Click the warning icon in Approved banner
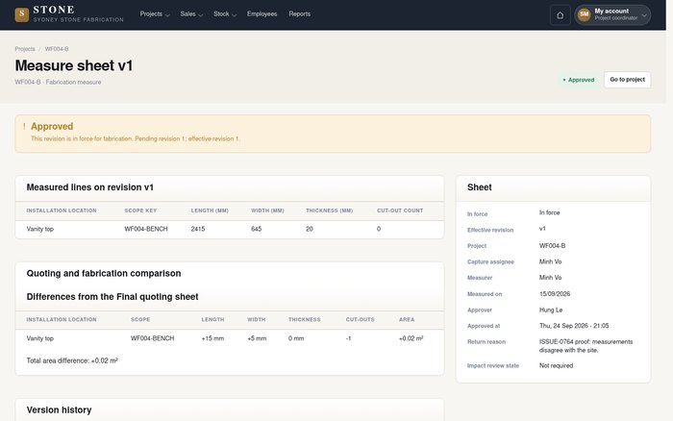The image size is (673, 421). 24,126
